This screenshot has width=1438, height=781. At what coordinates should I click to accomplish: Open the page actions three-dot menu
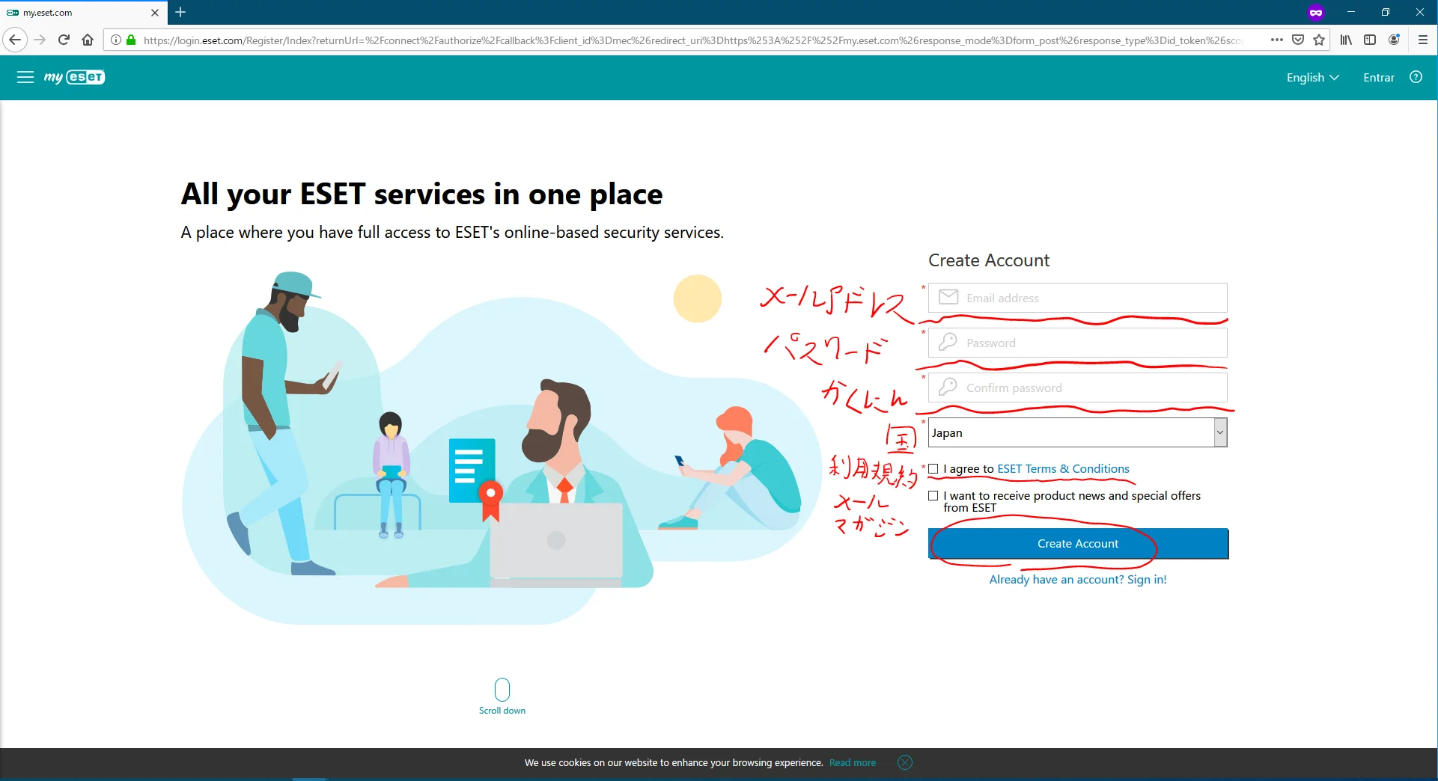pos(1277,40)
